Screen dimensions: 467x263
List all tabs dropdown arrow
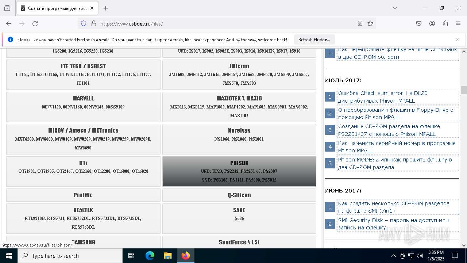[395, 8]
